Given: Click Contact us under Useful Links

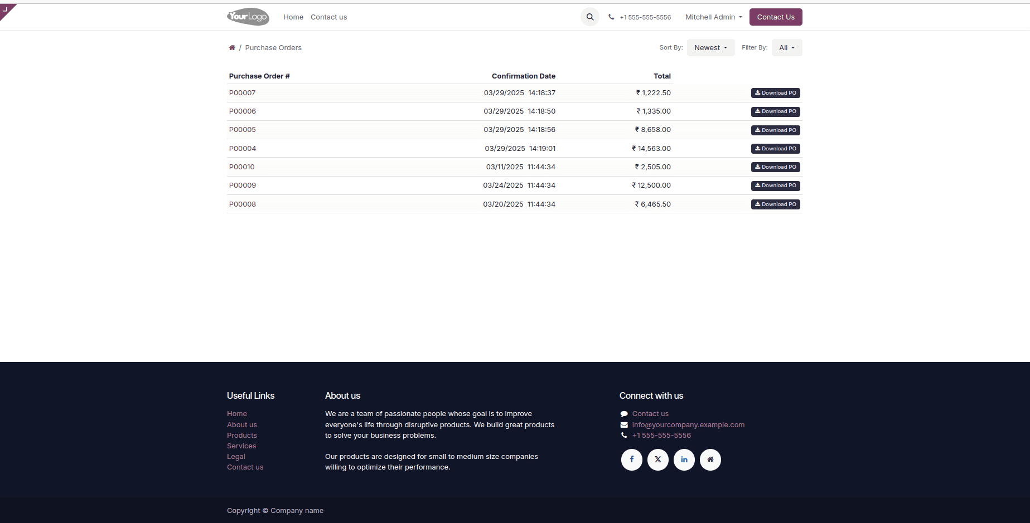Looking at the screenshot, I should (x=245, y=467).
